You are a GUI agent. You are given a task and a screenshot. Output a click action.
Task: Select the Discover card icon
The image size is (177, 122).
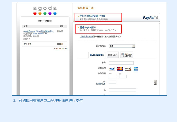pyautogui.click(x=128, y=69)
